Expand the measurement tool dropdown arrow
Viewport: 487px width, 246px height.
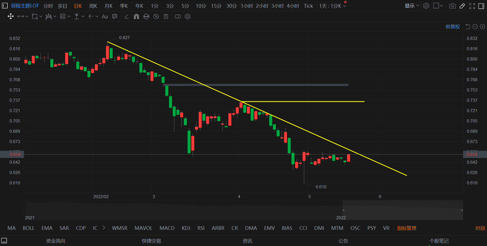click(83, 16)
